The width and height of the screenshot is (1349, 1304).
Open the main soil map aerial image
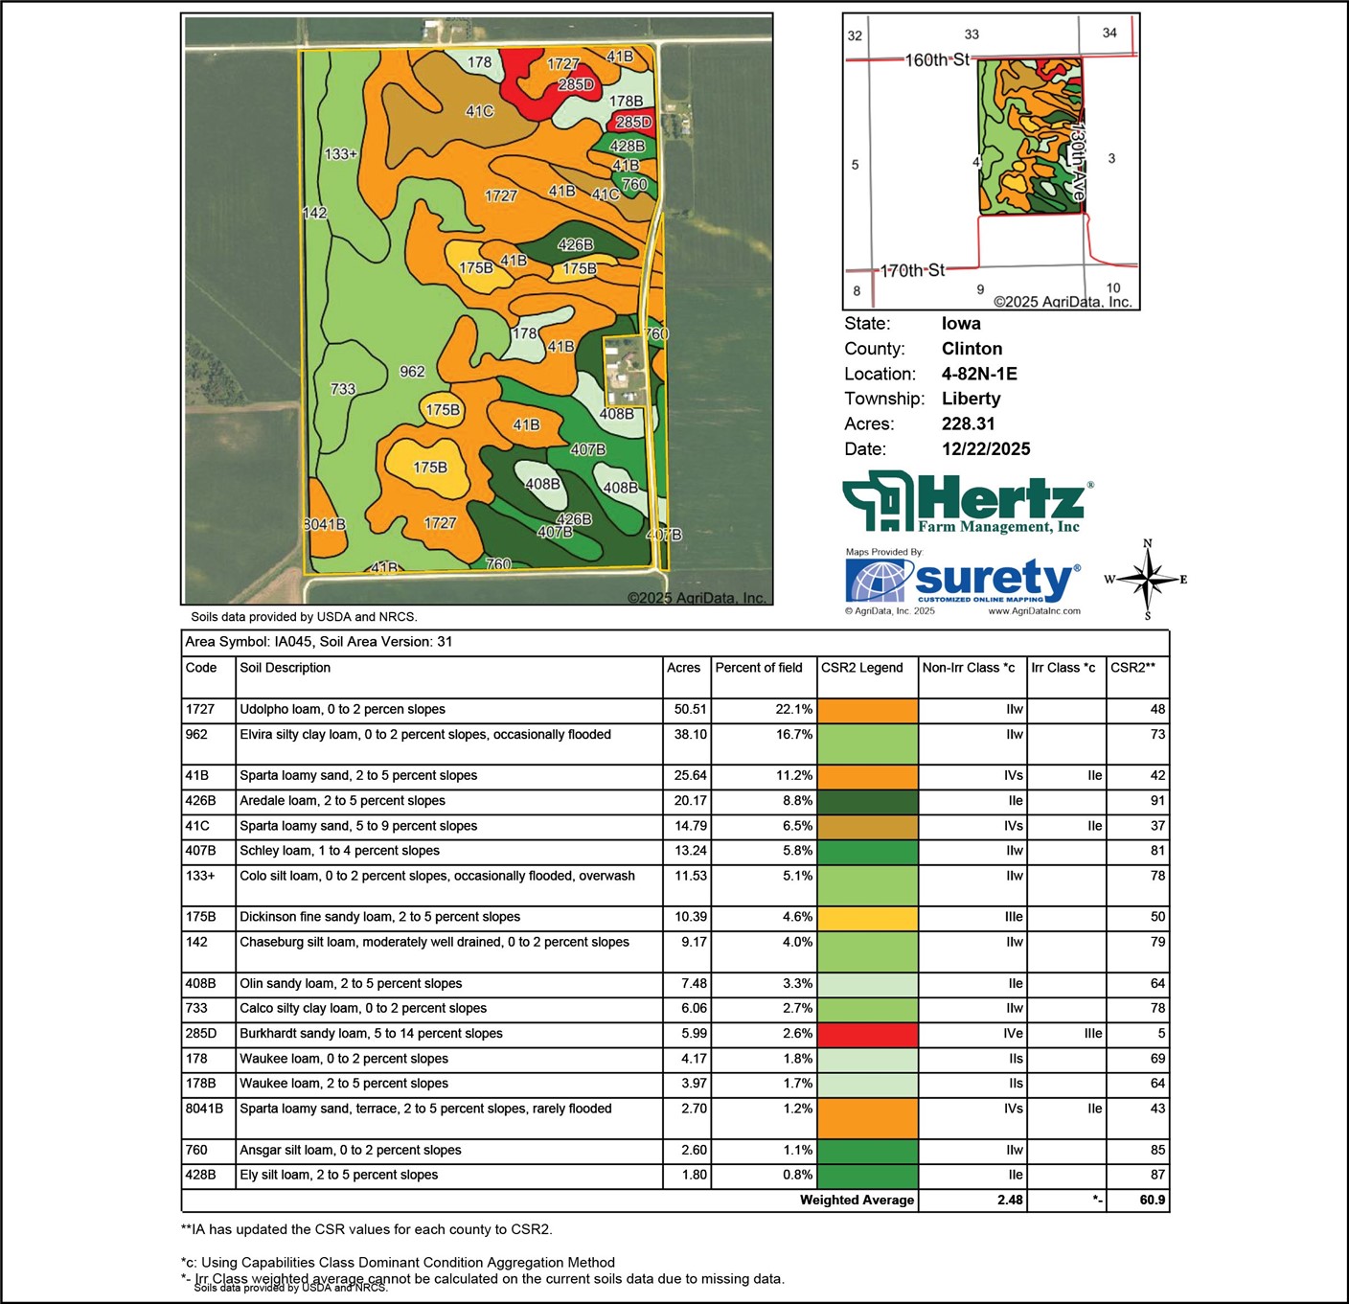(477, 309)
